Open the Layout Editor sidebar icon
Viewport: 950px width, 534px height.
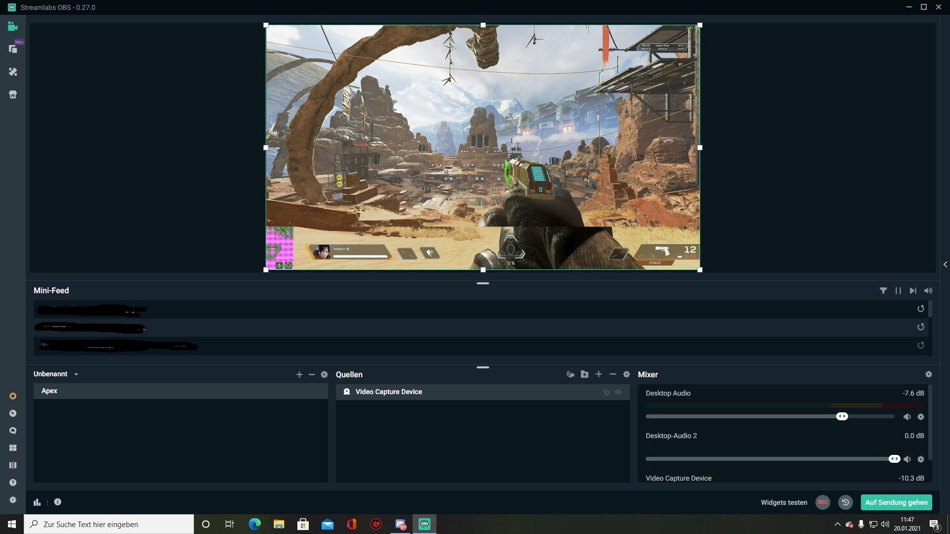pyautogui.click(x=13, y=448)
